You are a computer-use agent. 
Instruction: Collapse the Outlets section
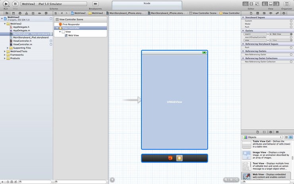(243, 31)
